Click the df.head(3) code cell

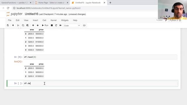click(100, 57)
